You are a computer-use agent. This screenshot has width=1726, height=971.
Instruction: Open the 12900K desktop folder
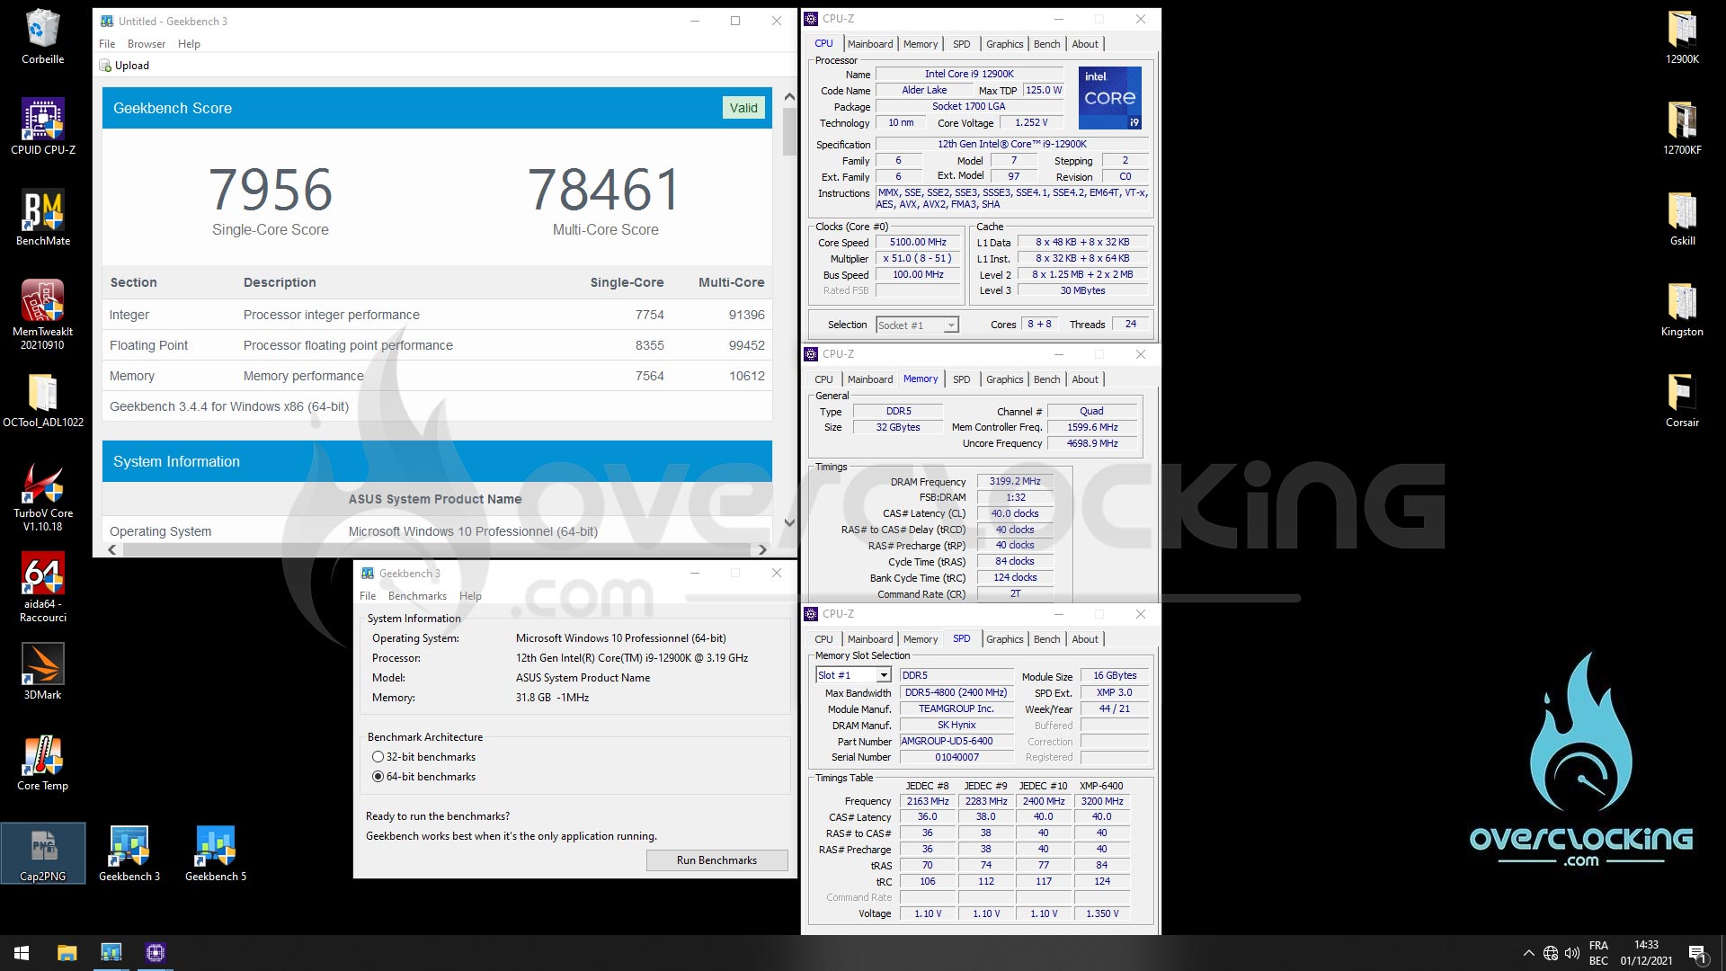tap(1682, 37)
